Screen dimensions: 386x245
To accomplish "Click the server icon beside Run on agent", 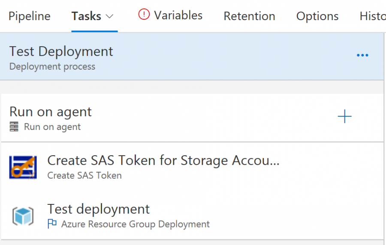I will pyautogui.click(x=14, y=127).
